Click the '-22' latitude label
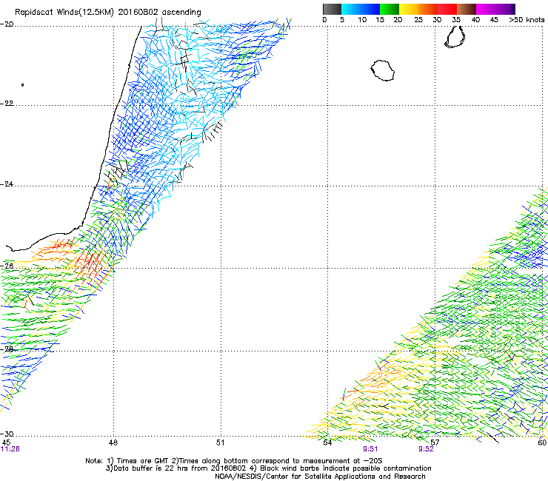548x481 pixels. (x=7, y=104)
